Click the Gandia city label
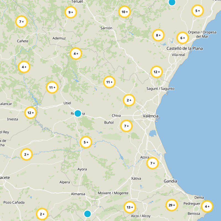The image size is (221, 221). [x=170, y=181]
